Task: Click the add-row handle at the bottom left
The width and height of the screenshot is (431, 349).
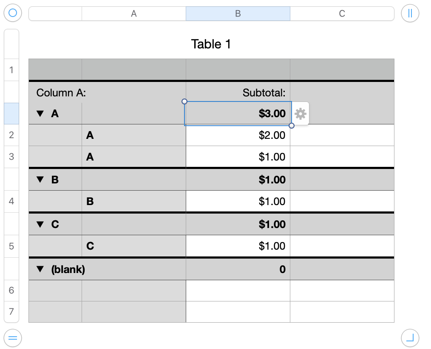Action: pos(13,338)
